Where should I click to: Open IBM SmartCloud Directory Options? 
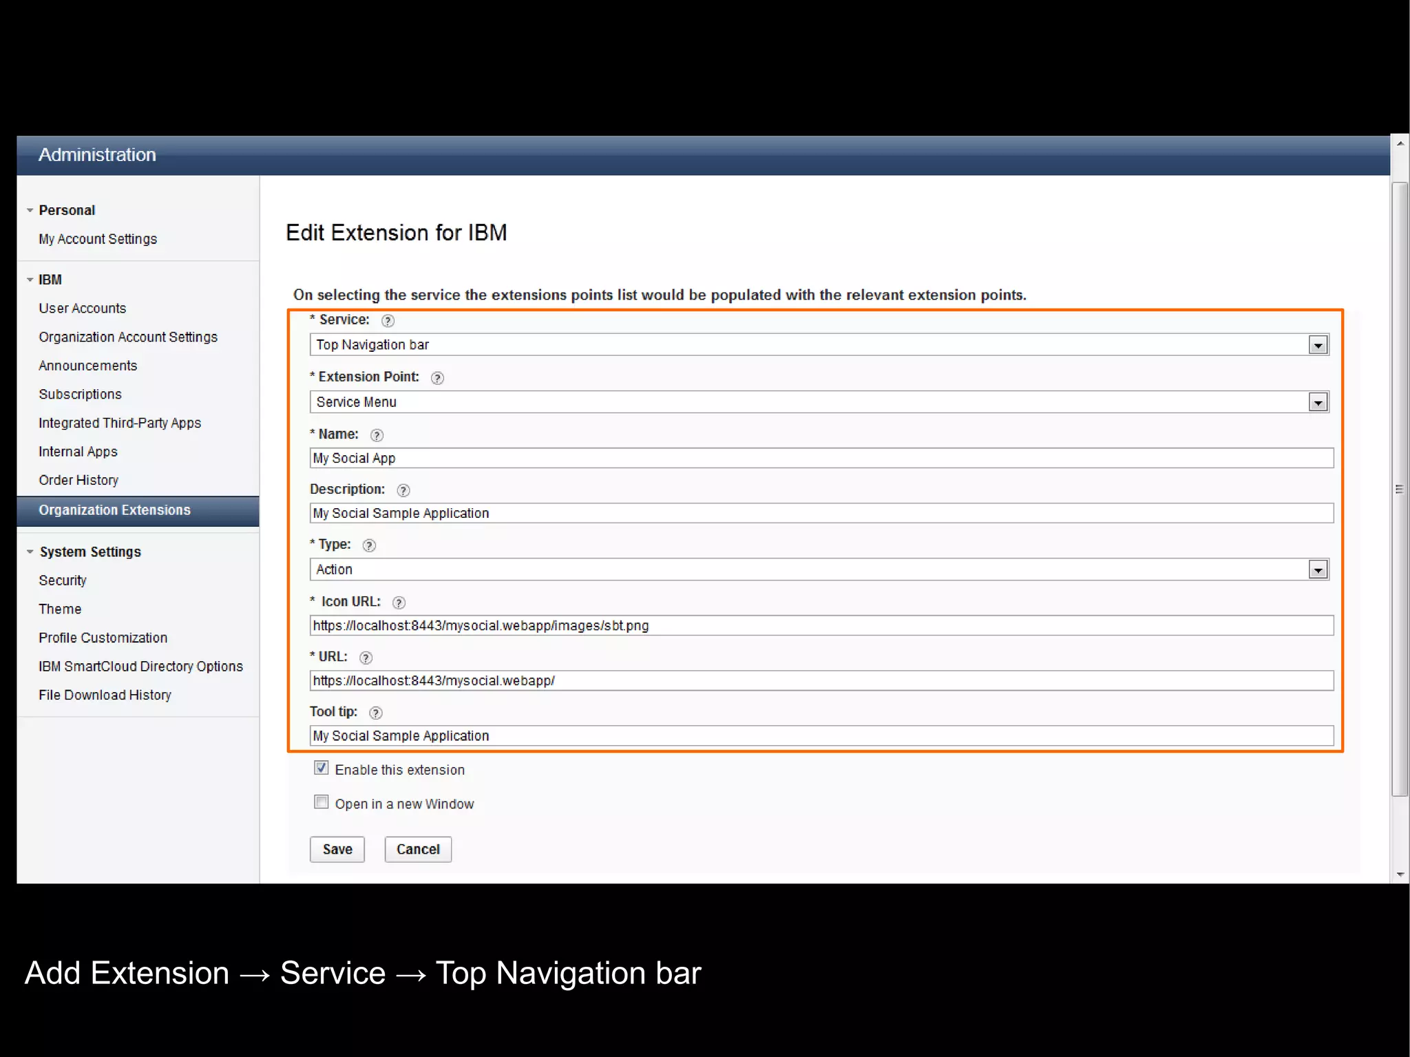[140, 667]
